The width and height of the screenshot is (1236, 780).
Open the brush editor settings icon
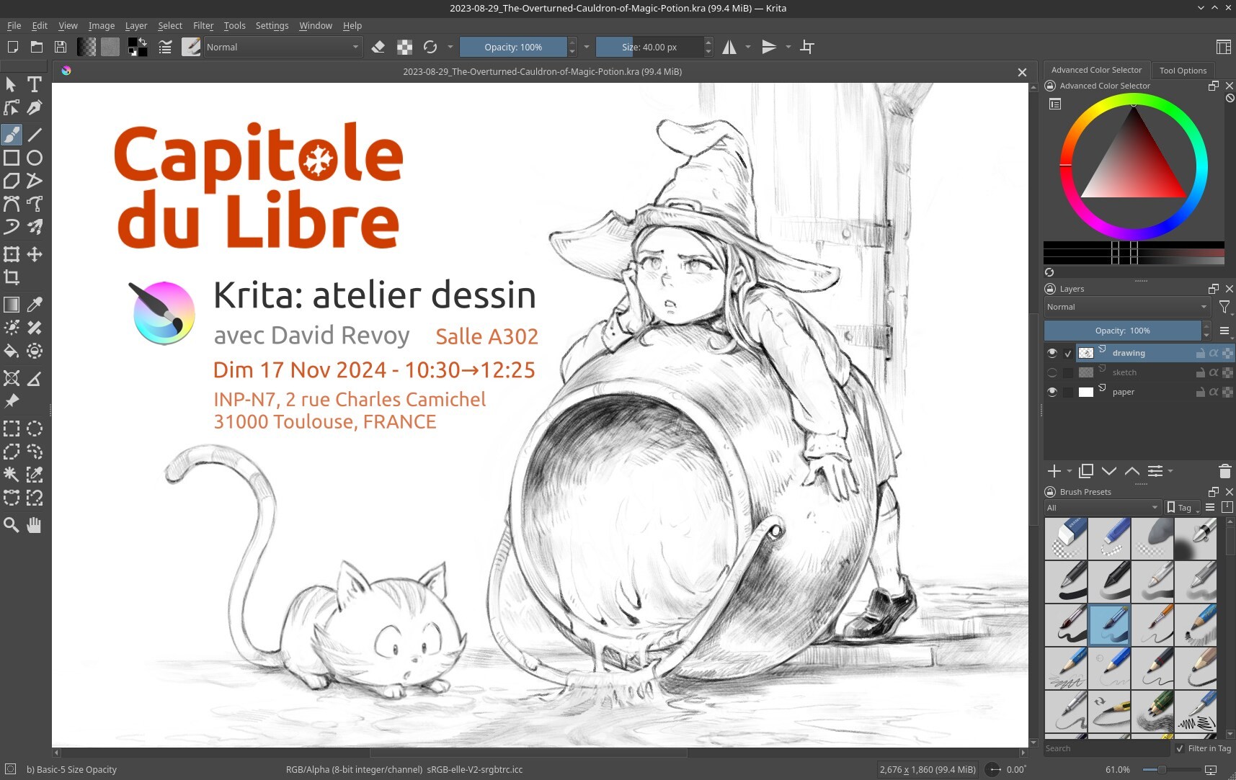[x=165, y=47]
